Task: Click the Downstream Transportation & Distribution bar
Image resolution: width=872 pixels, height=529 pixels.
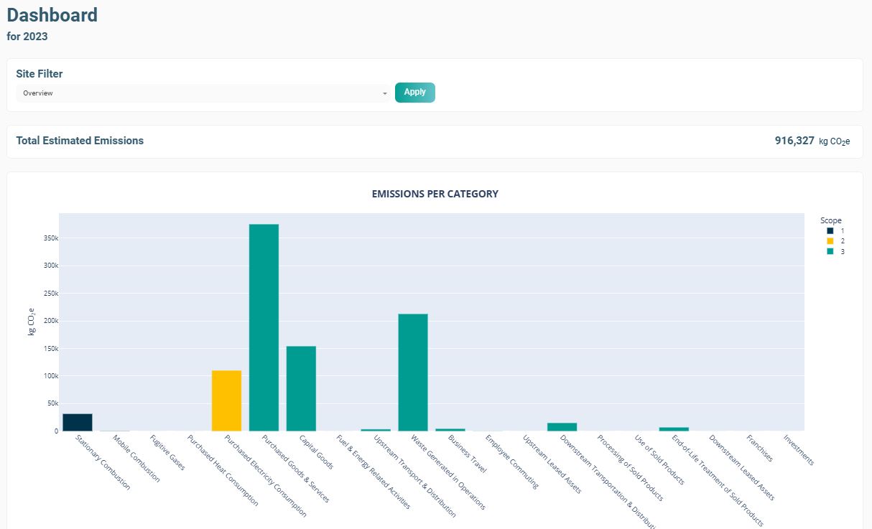Action: click(562, 427)
